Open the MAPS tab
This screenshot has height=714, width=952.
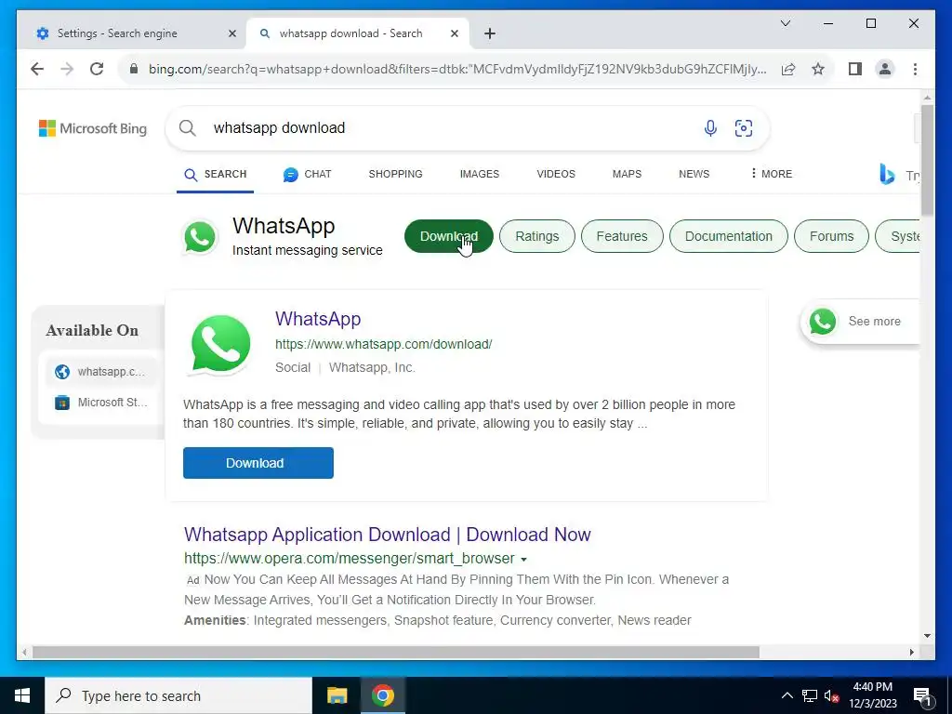pyautogui.click(x=627, y=174)
